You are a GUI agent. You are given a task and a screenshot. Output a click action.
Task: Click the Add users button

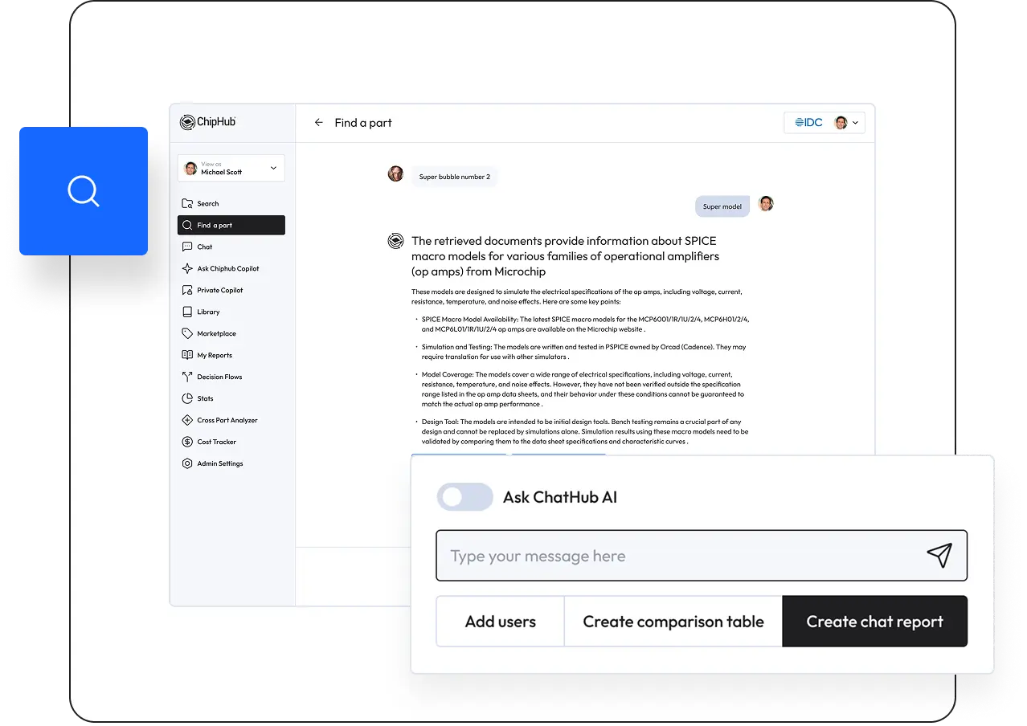[500, 622]
